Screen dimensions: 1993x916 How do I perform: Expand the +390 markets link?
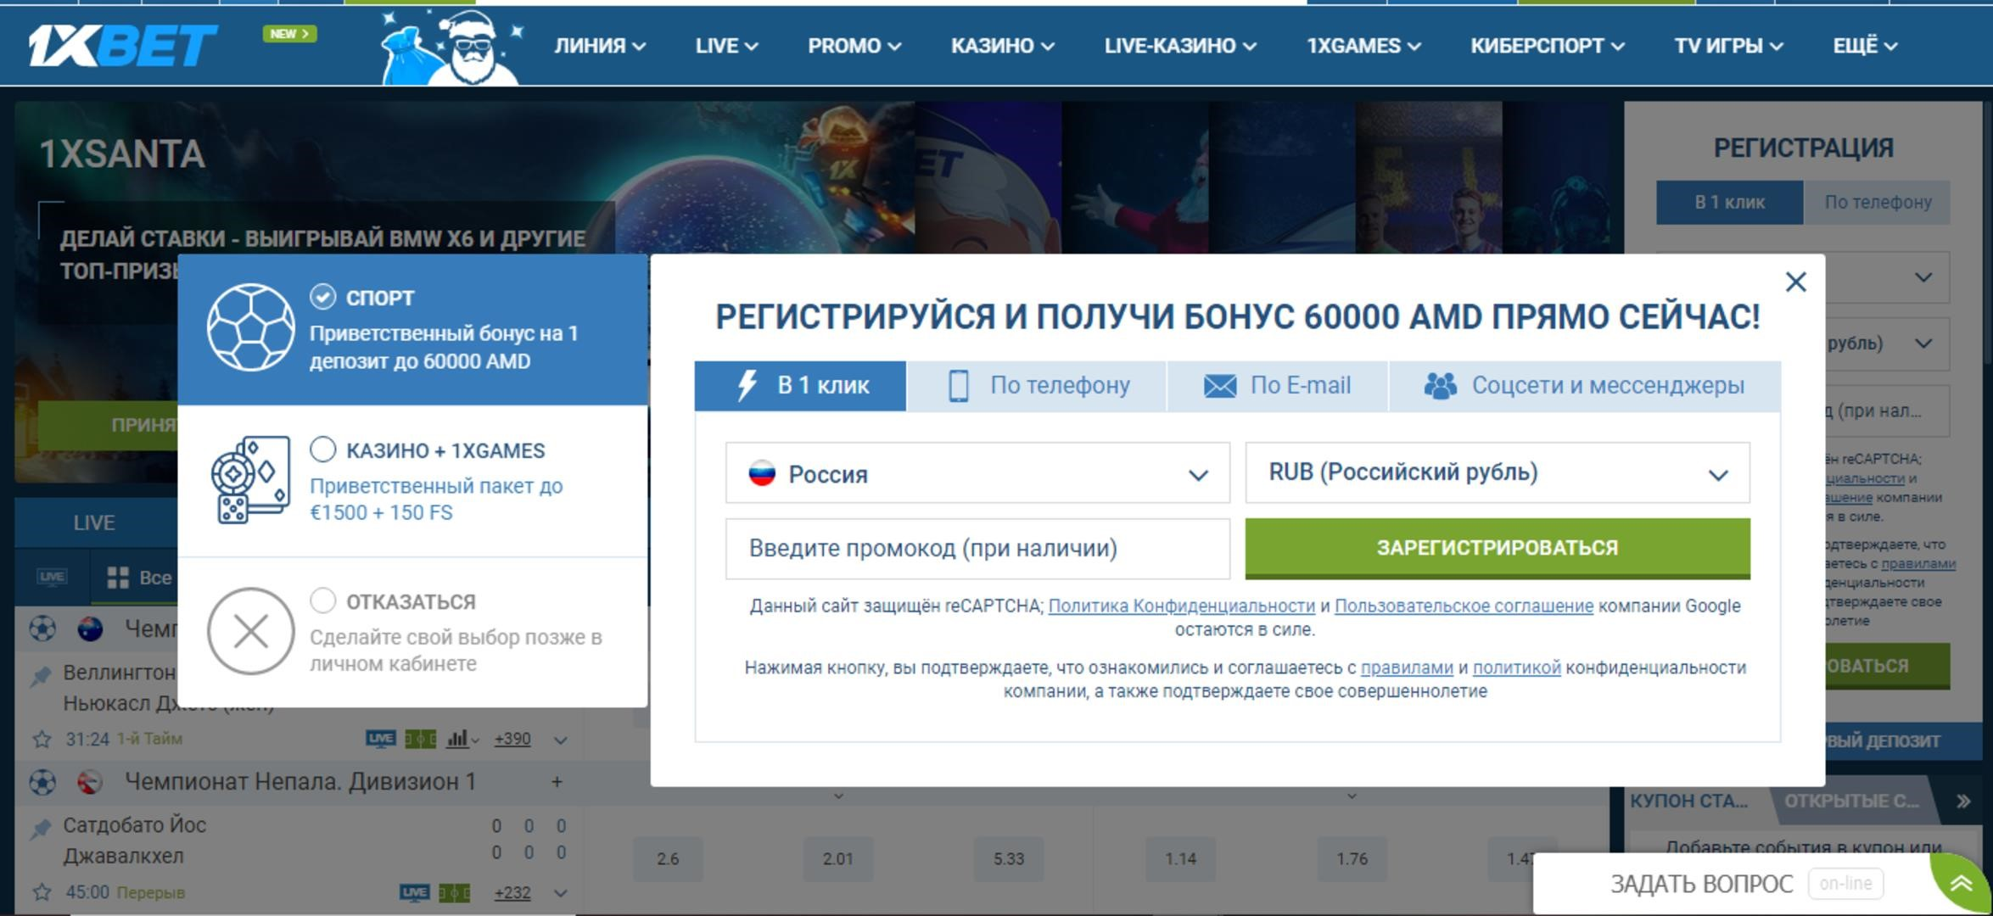pyautogui.click(x=512, y=739)
